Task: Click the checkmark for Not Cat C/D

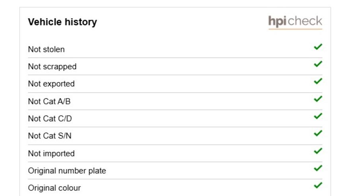Action: click(318, 116)
